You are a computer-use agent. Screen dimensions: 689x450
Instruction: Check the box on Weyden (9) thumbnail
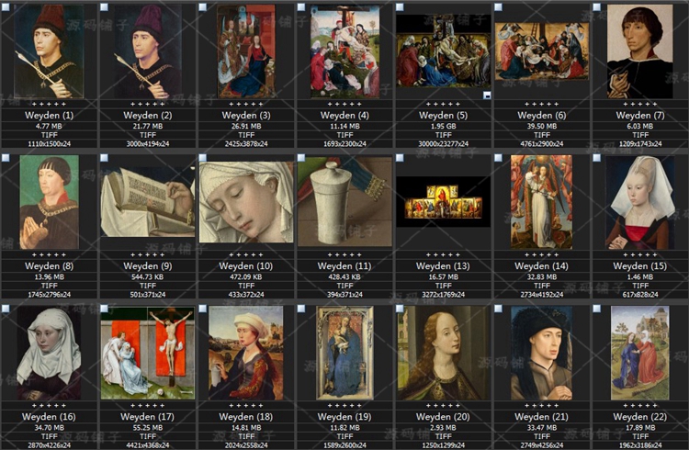coord(104,158)
